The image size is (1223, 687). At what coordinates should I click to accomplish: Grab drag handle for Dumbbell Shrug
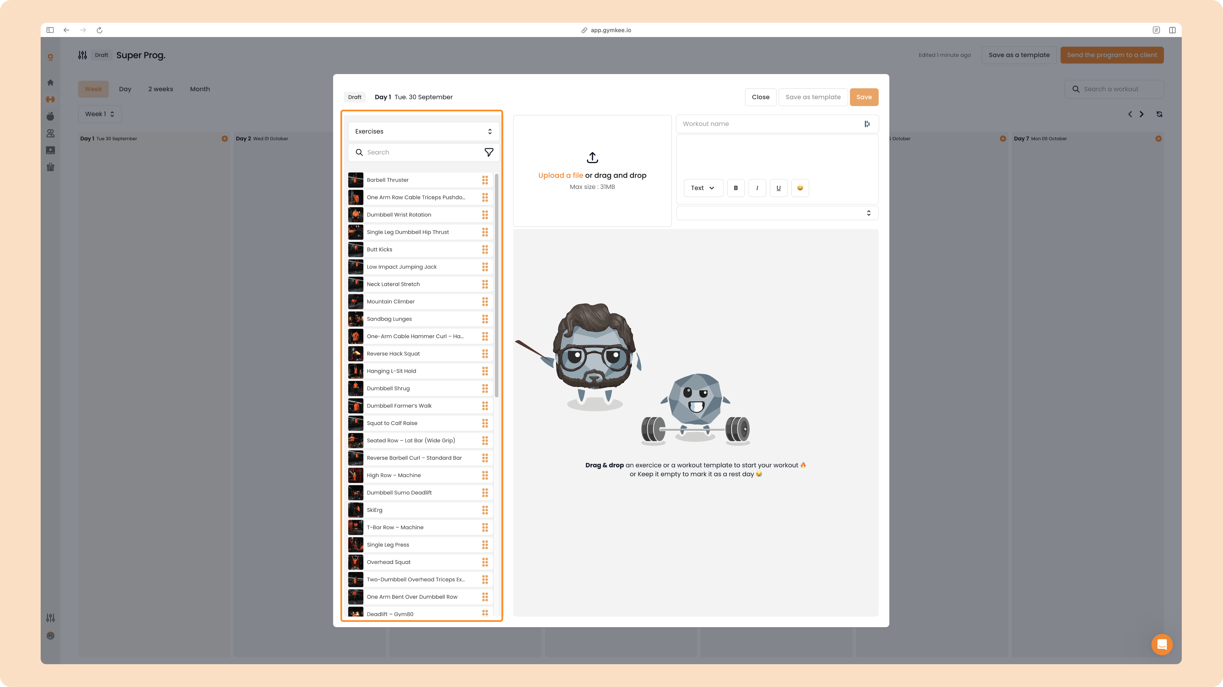click(x=485, y=389)
